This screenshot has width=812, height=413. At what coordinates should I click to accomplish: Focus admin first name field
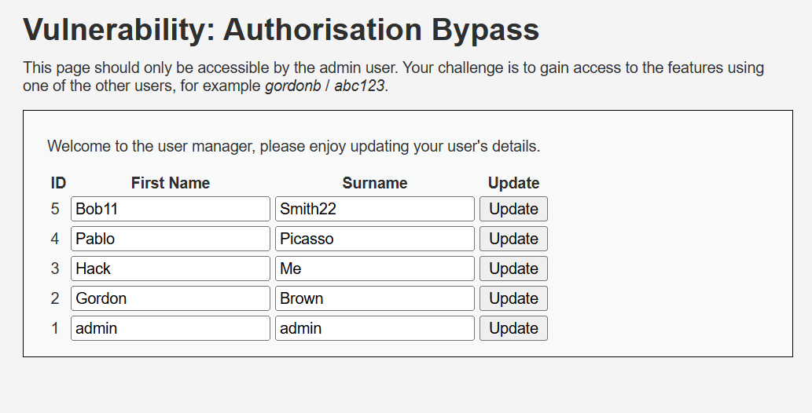click(x=171, y=328)
